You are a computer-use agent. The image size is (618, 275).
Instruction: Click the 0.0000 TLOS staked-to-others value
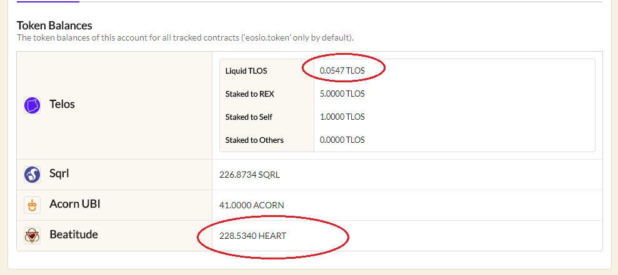(342, 140)
